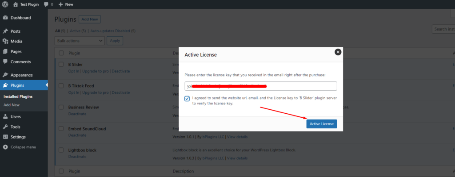Click the Pages icon in sidebar
The height and width of the screenshot is (177, 455).
pos(5,51)
